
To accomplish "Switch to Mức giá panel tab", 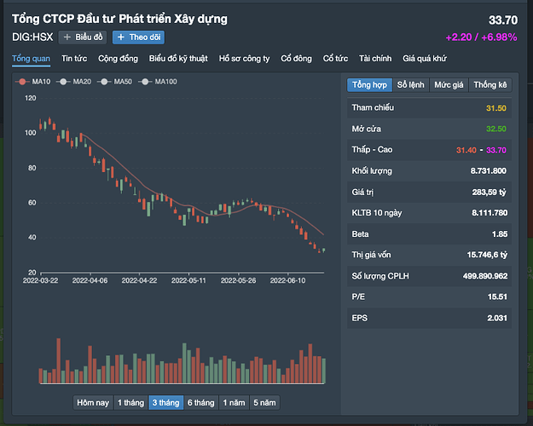I will [449, 85].
